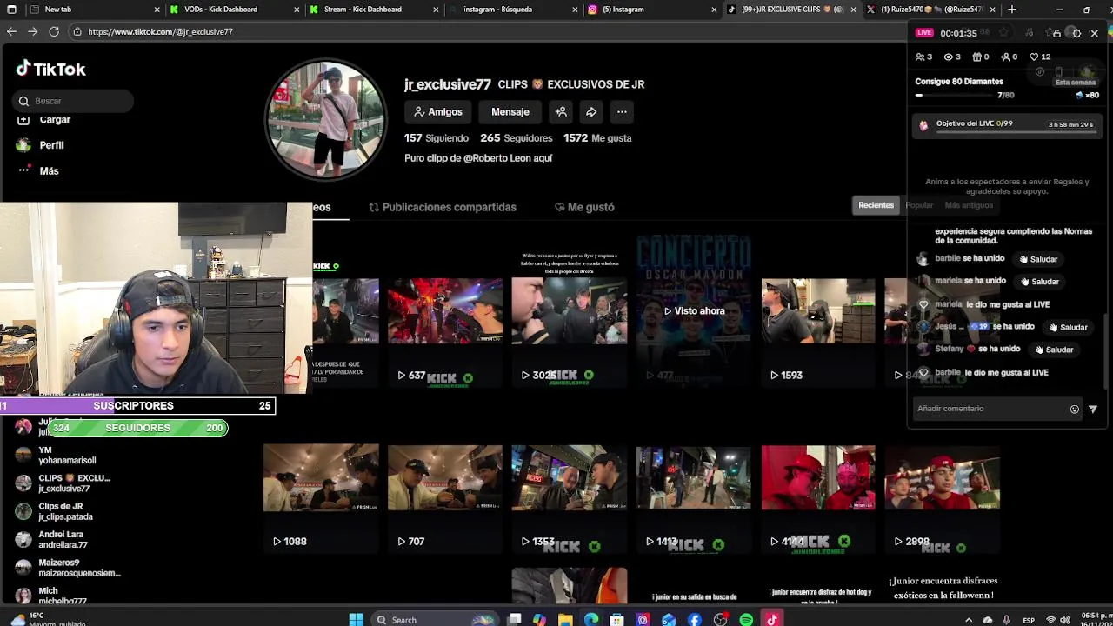This screenshot has width=1113, height=626.
Task: Switch to (5) Instagram browser tab
Action: click(652, 10)
